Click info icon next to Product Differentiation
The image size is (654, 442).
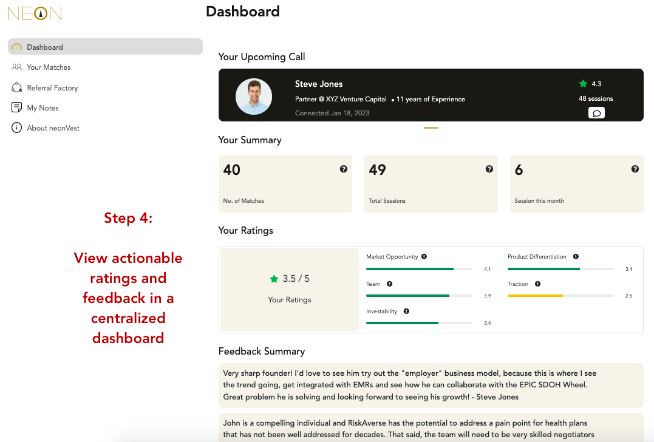(576, 256)
